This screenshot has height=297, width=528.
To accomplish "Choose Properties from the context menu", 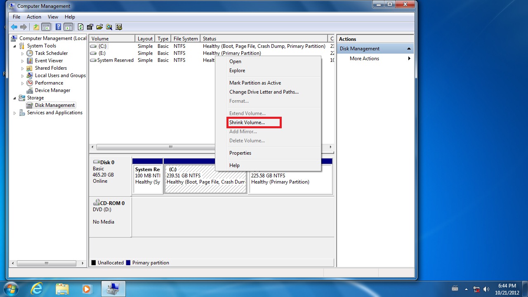I will pos(268,153).
